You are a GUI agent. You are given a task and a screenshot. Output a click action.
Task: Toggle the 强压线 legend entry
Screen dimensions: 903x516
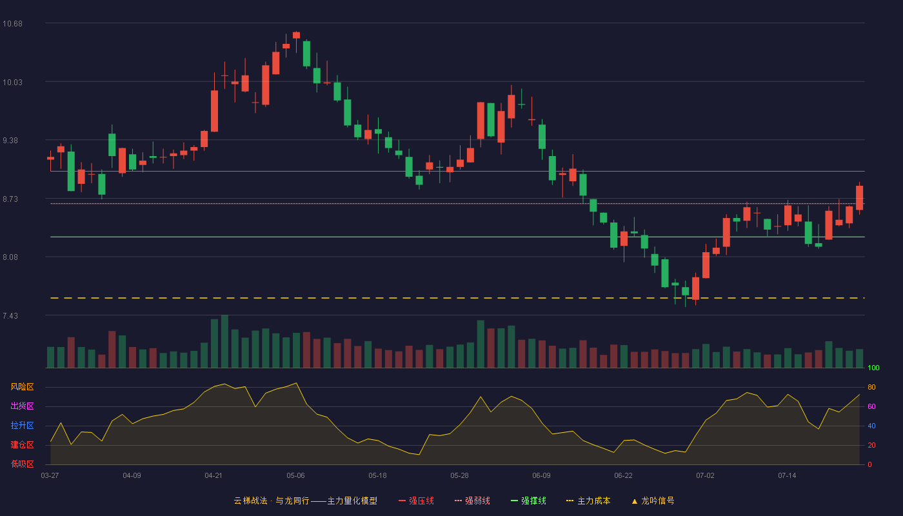click(416, 501)
